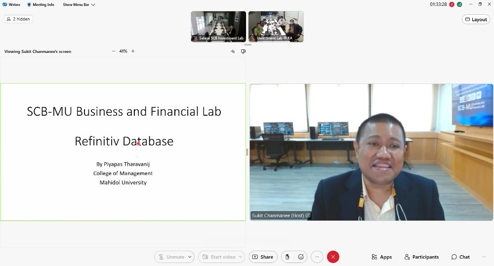Click the red leave meeting button

333,257
